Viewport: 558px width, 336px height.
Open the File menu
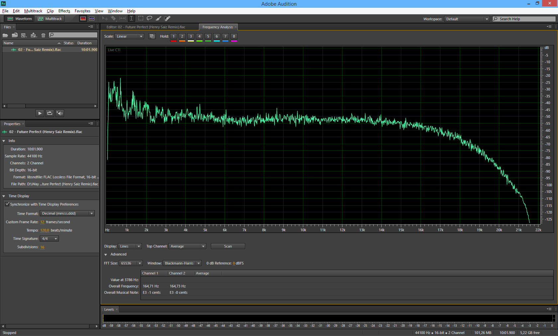[5, 11]
